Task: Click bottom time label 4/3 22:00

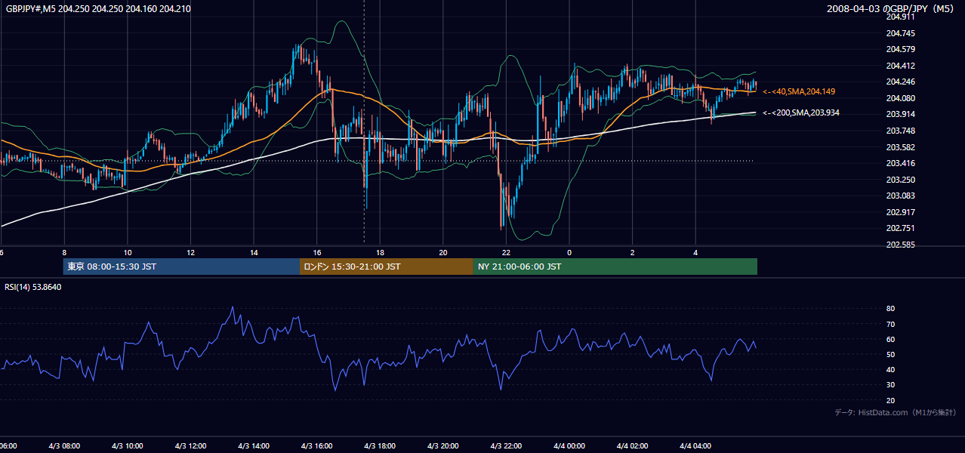Action: tap(506, 446)
